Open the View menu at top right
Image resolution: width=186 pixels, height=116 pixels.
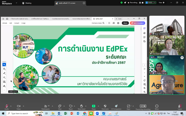[162, 2]
